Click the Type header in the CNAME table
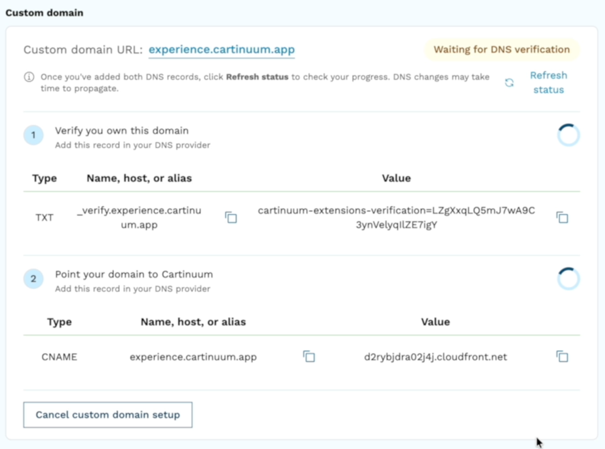 pos(60,323)
